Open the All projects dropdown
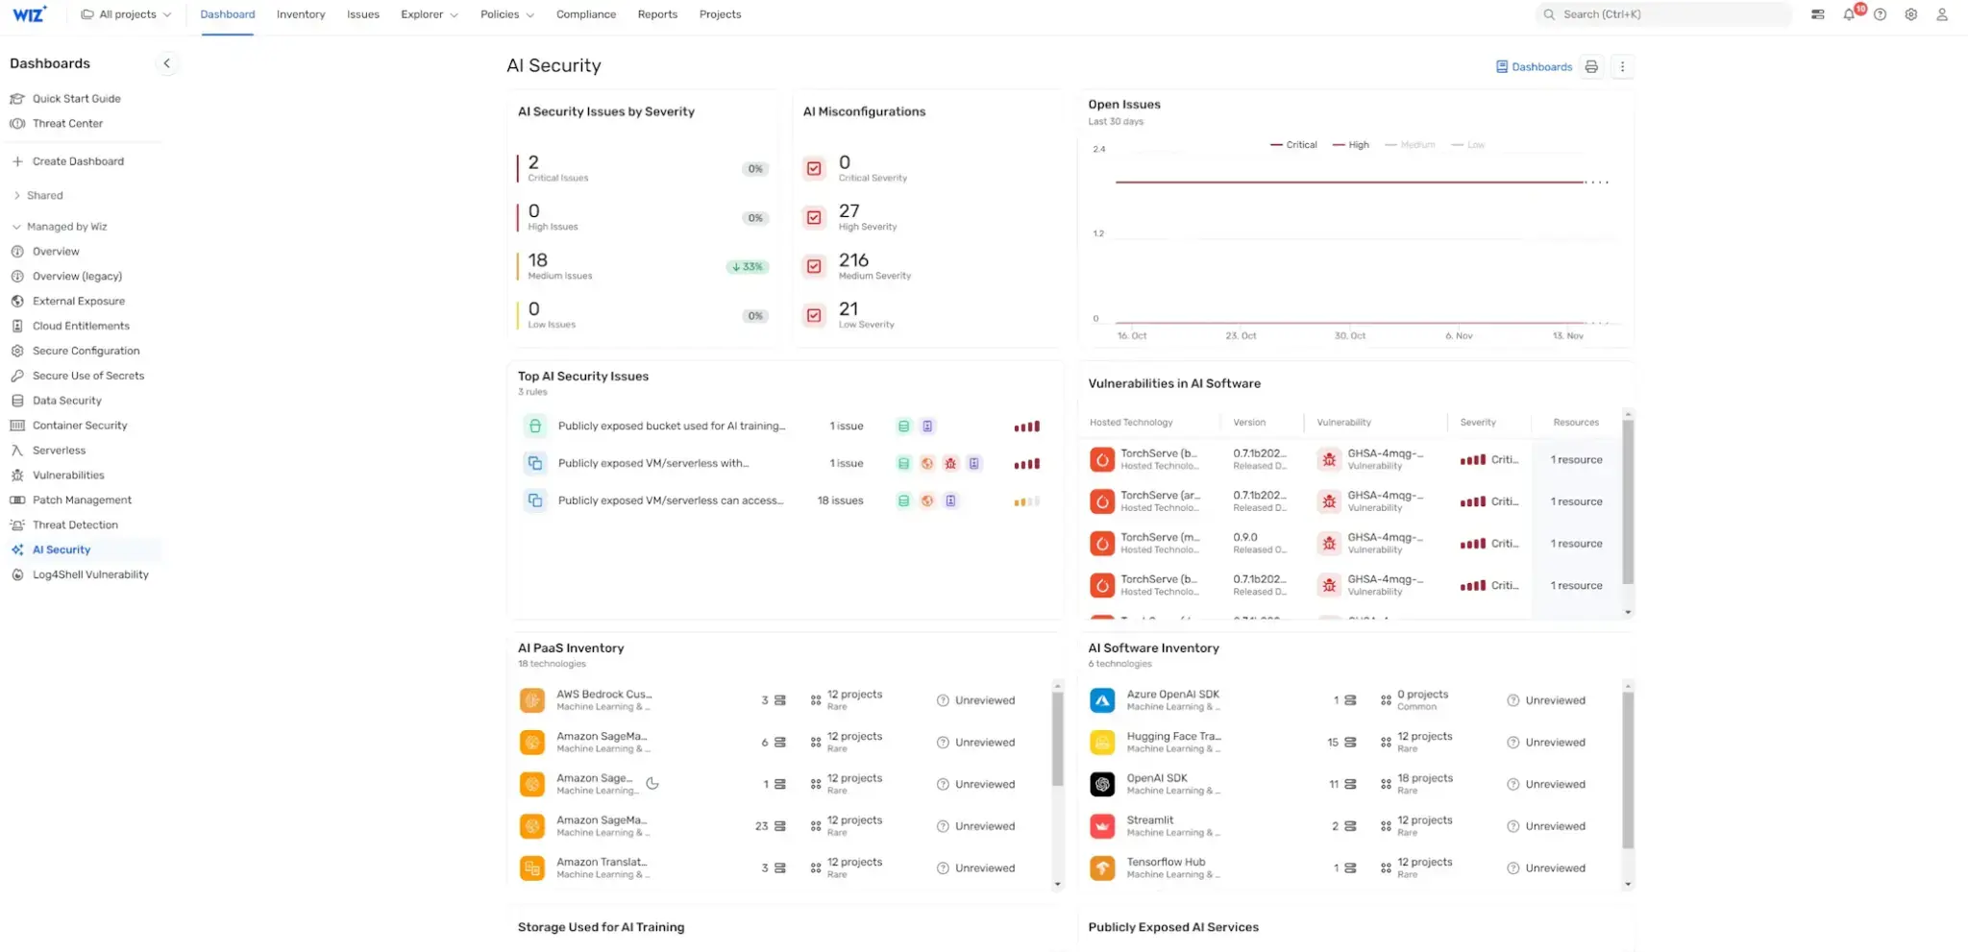This screenshot has width=1968, height=952. (x=126, y=14)
